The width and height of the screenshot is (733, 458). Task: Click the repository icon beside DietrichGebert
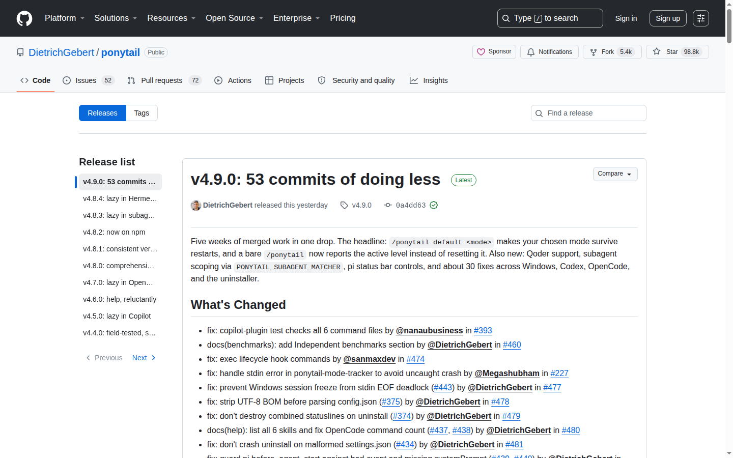(x=20, y=52)
